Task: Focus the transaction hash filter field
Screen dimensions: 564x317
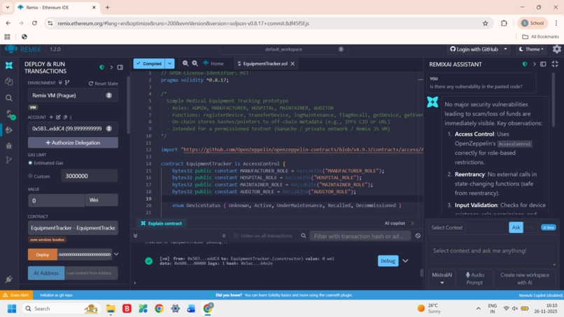Action: click(x=360, y=236)
